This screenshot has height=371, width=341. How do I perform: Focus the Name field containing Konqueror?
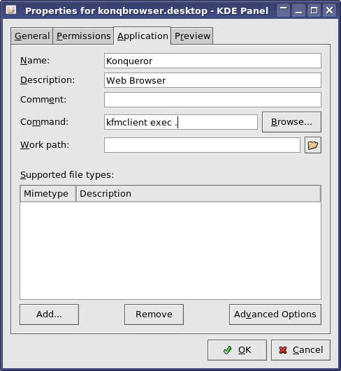[x=212, y=61]
